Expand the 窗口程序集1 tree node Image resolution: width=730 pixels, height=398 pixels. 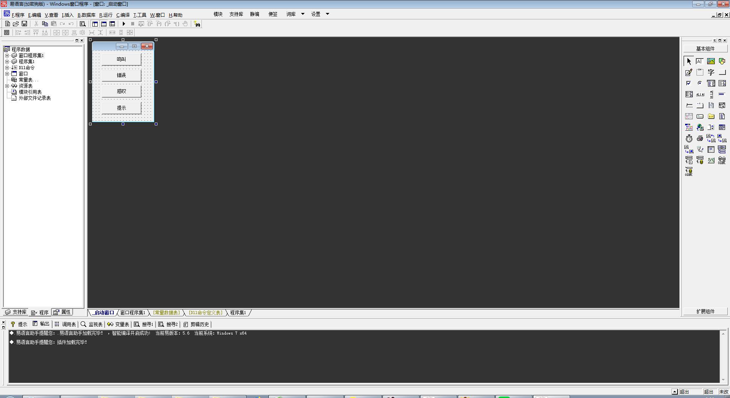tap(7, 55)
